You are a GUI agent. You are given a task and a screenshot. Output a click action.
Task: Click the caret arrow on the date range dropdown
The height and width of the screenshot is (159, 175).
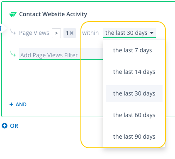pos(152,33)
